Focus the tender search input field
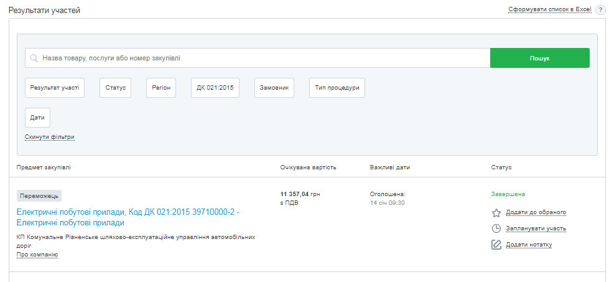614x282 pixels. coord(261,58)
